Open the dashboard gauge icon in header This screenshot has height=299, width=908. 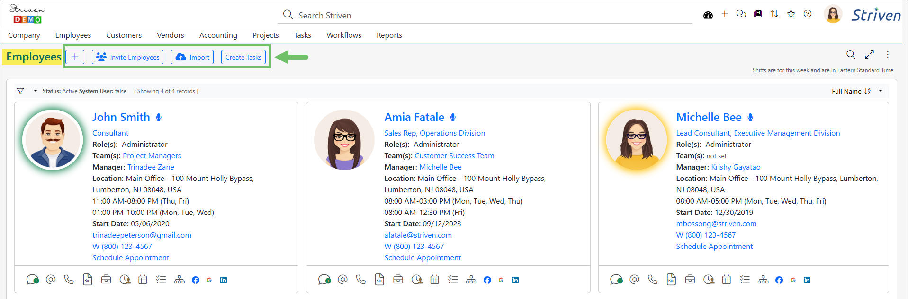[x=708, y=15]
